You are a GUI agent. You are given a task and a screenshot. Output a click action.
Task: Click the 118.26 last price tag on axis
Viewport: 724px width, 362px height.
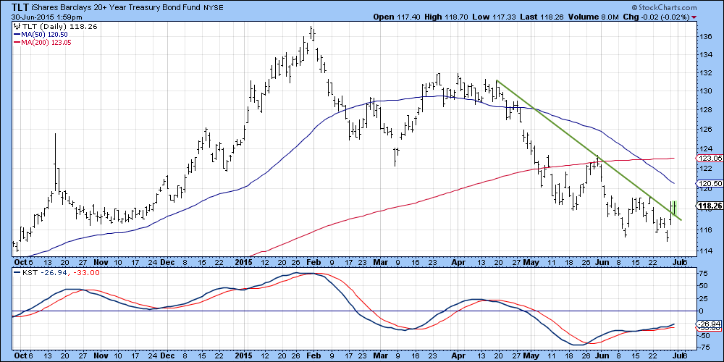click(710, 206)
